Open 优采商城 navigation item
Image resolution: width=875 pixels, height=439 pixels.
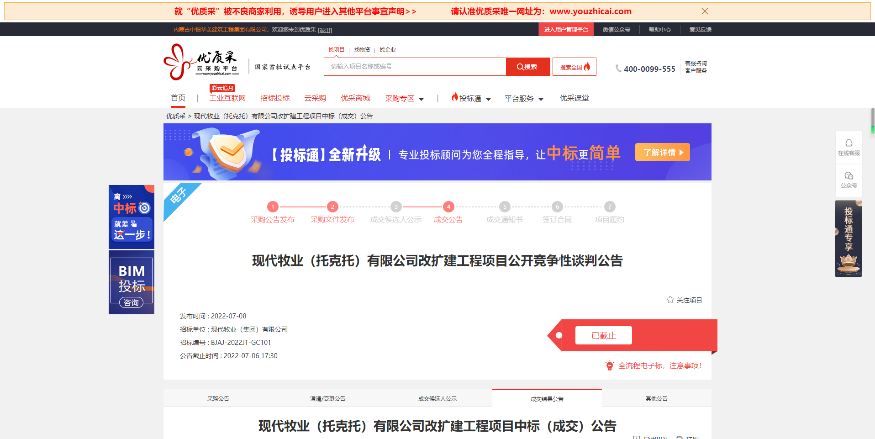point(355,98)
